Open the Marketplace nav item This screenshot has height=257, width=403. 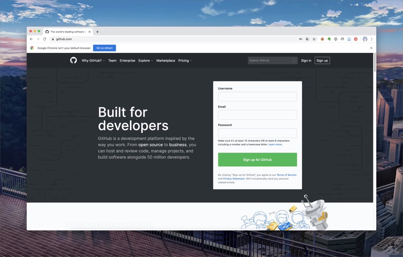[x=166, y=61]
